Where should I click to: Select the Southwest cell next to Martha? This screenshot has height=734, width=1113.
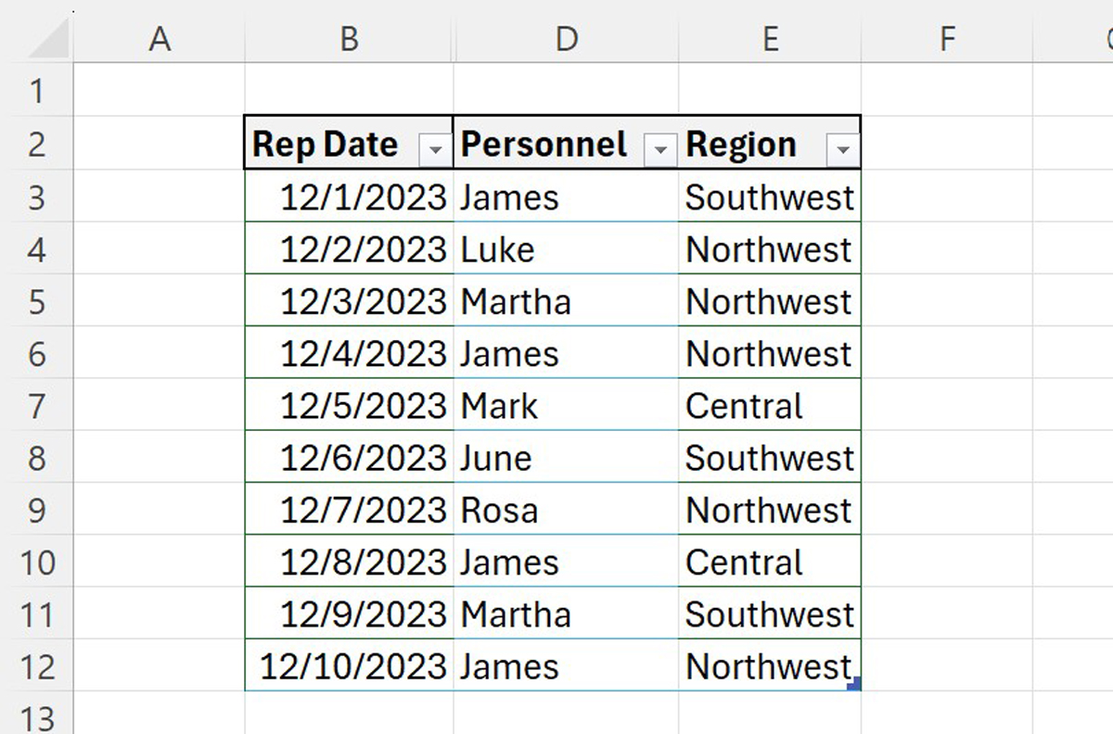[768, 613]
